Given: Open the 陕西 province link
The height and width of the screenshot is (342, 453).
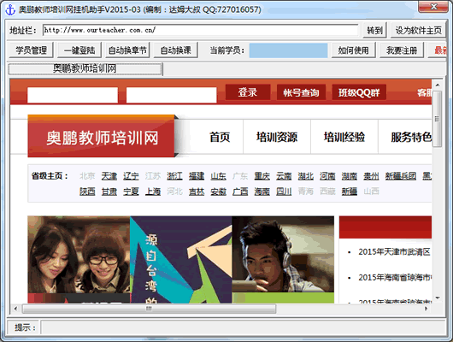Looking at the screenshot, I should tap(87, 191).
